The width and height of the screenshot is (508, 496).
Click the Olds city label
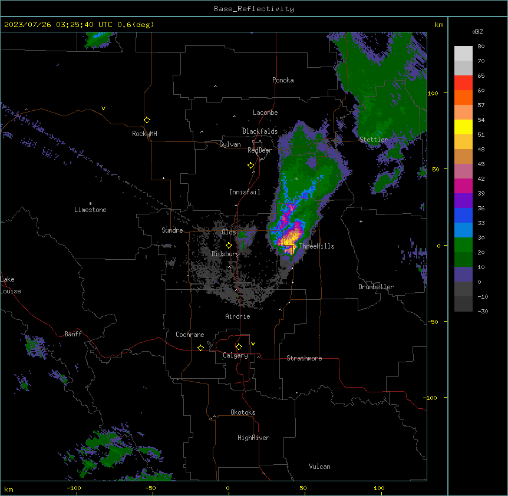point(229,232)
